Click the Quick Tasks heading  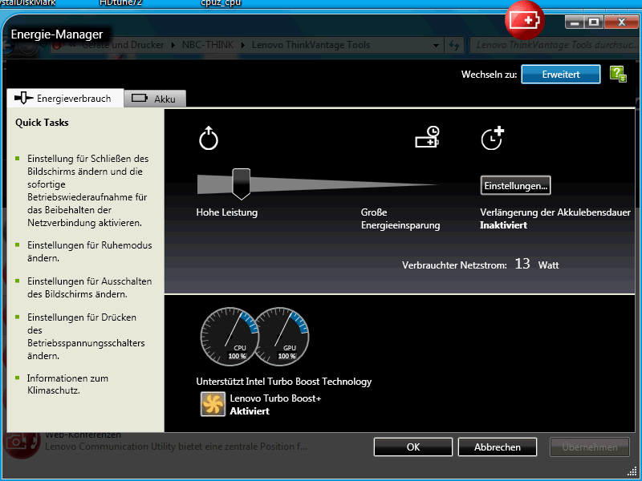point(42,123)
